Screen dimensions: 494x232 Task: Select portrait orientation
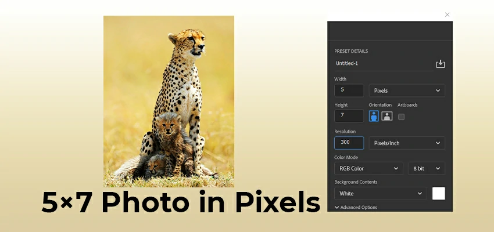pos(374,116)
